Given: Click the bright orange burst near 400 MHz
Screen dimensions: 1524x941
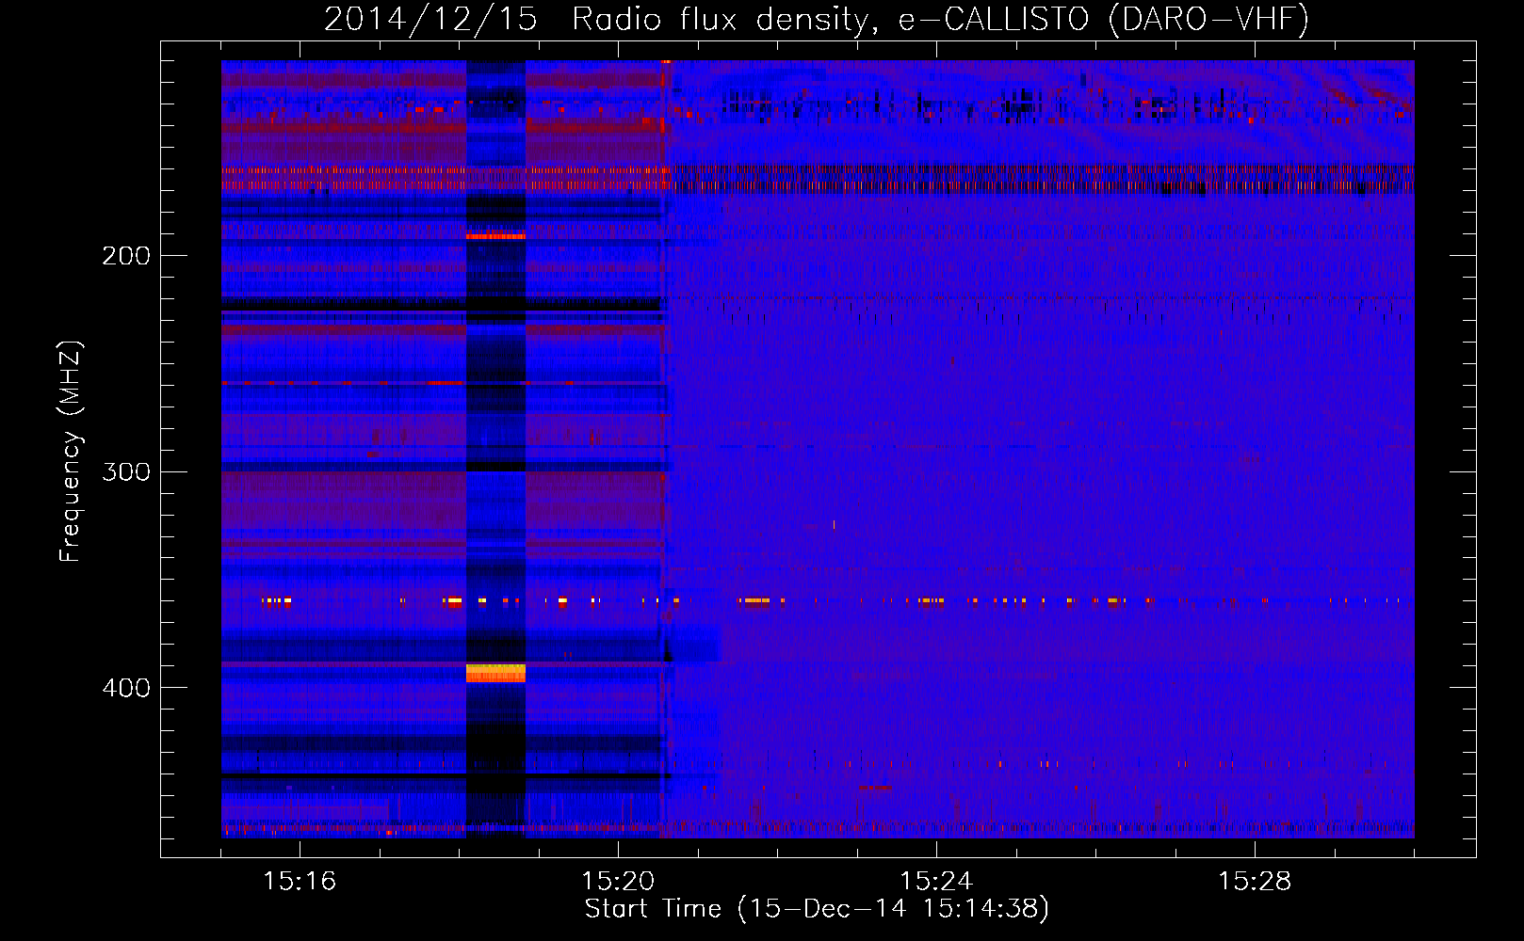Looking at the screenshot, I should pyautogui.click(x=495, y=673).
